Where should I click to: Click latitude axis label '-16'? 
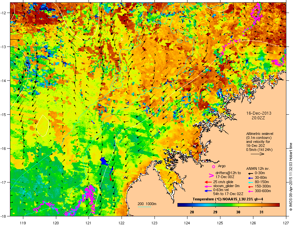click(x=4, y=149)
